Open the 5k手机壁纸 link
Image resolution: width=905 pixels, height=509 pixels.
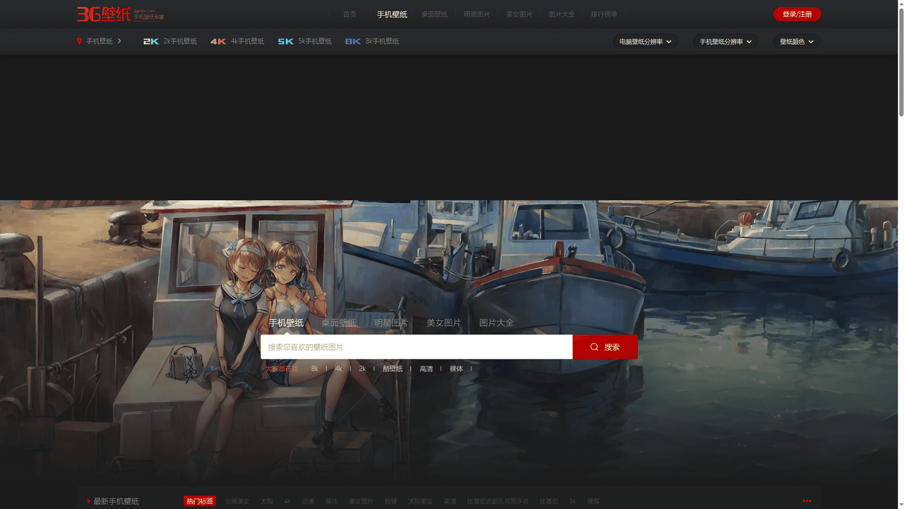coord(315,41)
